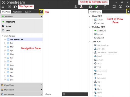
Task: Collapse the Workflow POV group
Action: [90, 27]
